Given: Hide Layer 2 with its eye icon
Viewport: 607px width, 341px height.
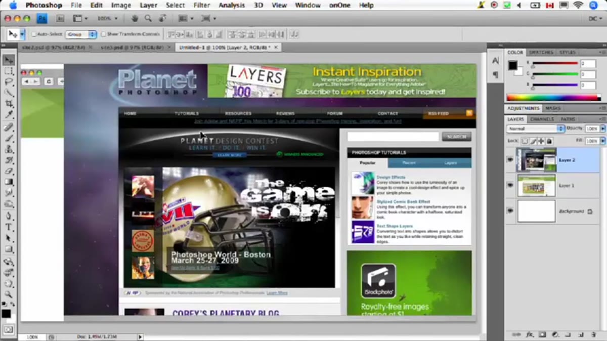Looking at the screenshot, I should point(510,160).
